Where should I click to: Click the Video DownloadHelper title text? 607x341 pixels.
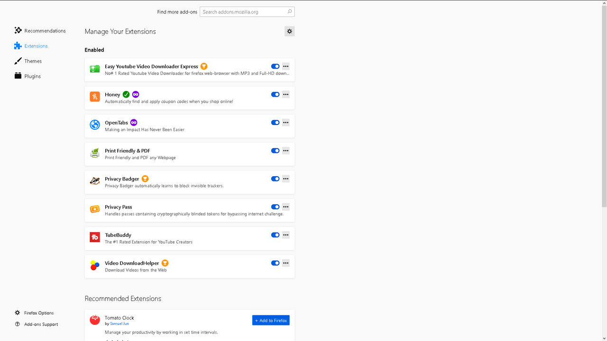point(132,263)
